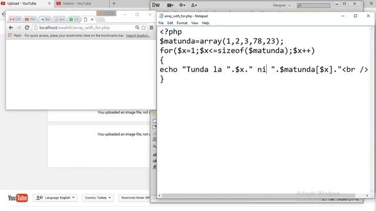
Task: Click Chrome's forward arrow button
Action: (19, 28)
